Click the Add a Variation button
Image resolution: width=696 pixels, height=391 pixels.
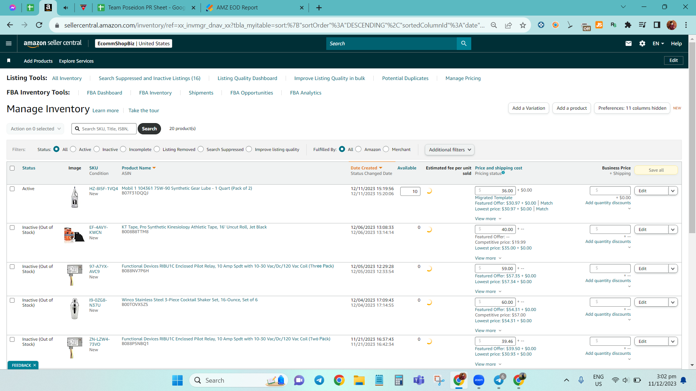[x=529, y=108]
